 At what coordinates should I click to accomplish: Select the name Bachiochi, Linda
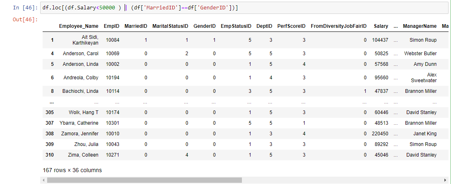click(80, 91)
